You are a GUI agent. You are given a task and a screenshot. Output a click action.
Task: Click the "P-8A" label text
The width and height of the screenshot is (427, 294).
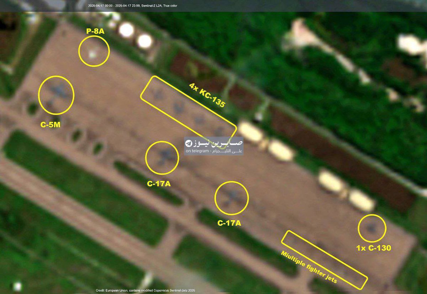click(x=95, y=31)
